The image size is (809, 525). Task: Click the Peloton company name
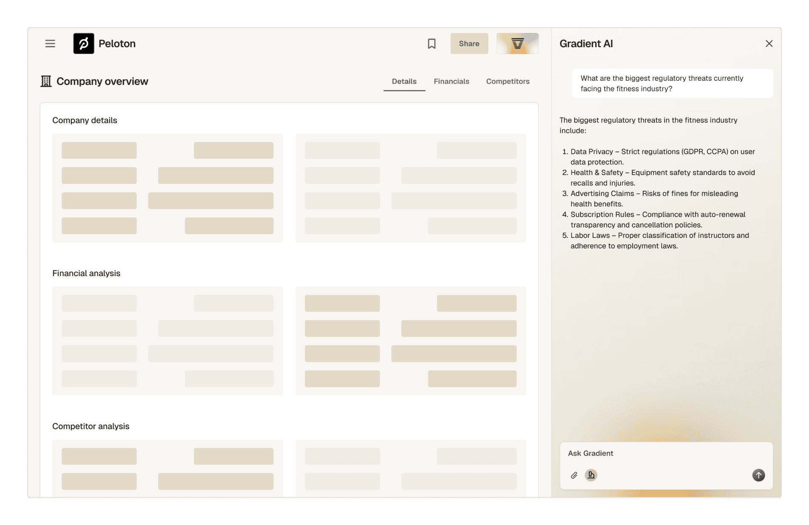(x=117, y=43)
